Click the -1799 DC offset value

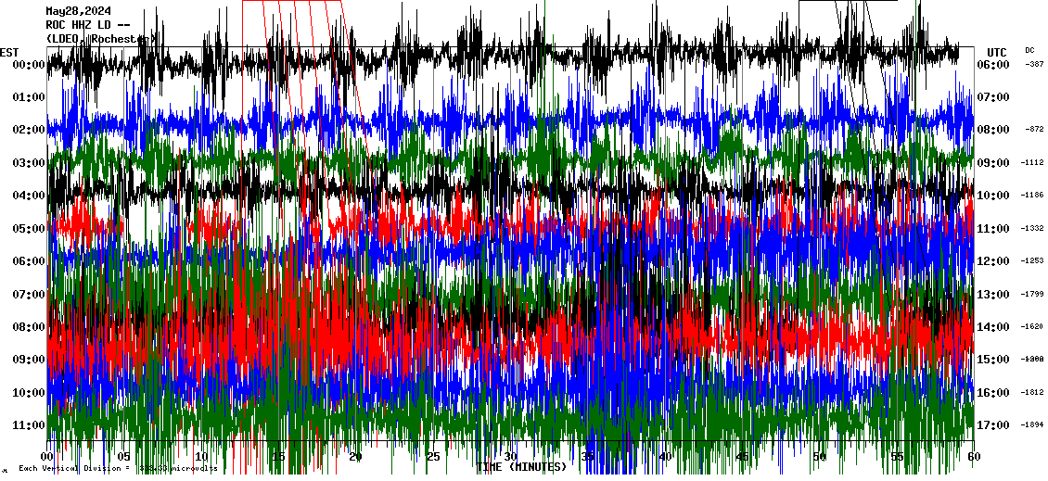pos(1032,294)
